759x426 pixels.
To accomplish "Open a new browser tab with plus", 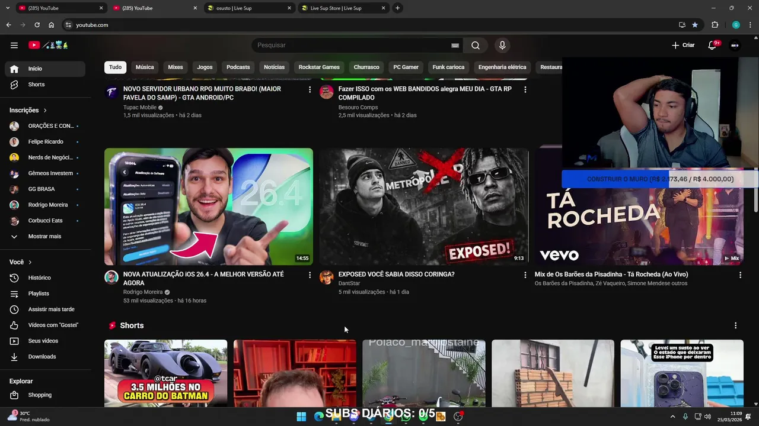I will (x=397, y=8).
